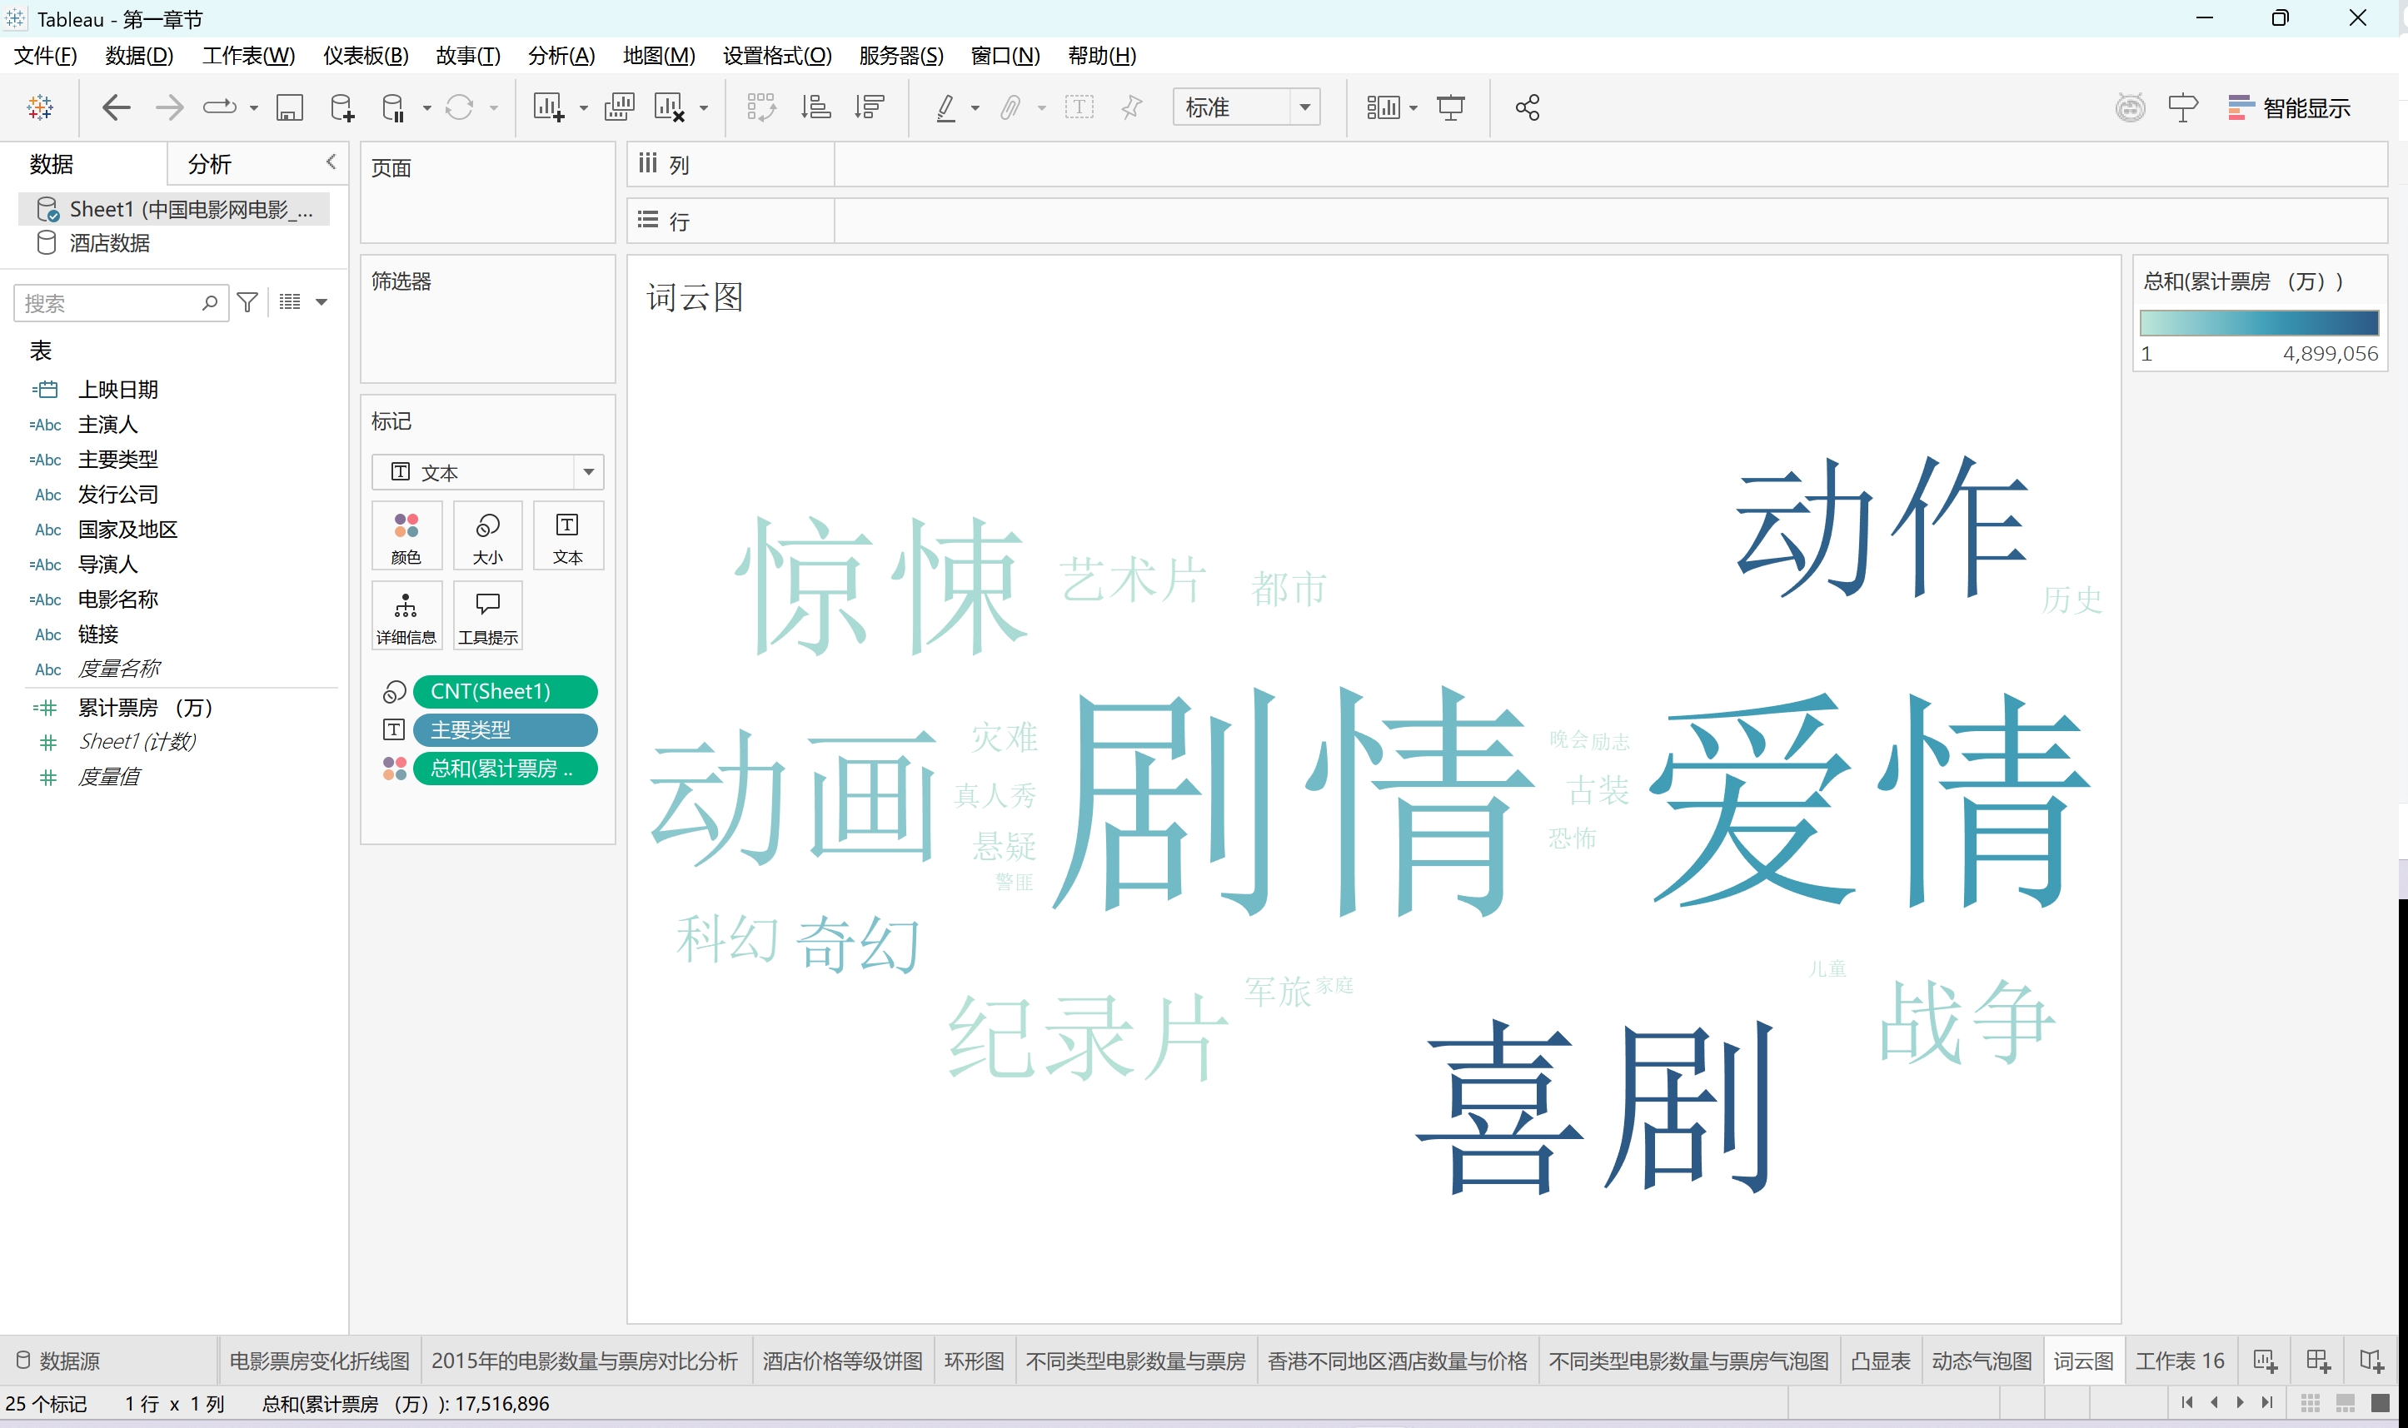Image resolution: width=2408 pixels, height=1428 pixels.
Task: Click the New Worksheet icon at bottom
Action: pyautogui.click(x=2265, y=1361)
